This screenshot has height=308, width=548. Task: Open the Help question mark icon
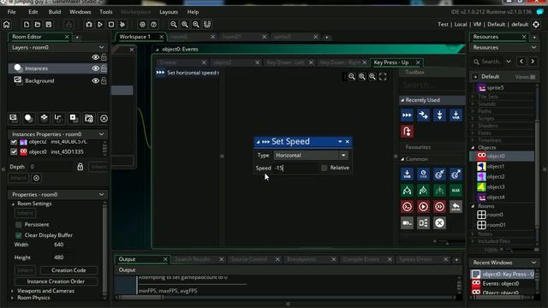[154, 25]
